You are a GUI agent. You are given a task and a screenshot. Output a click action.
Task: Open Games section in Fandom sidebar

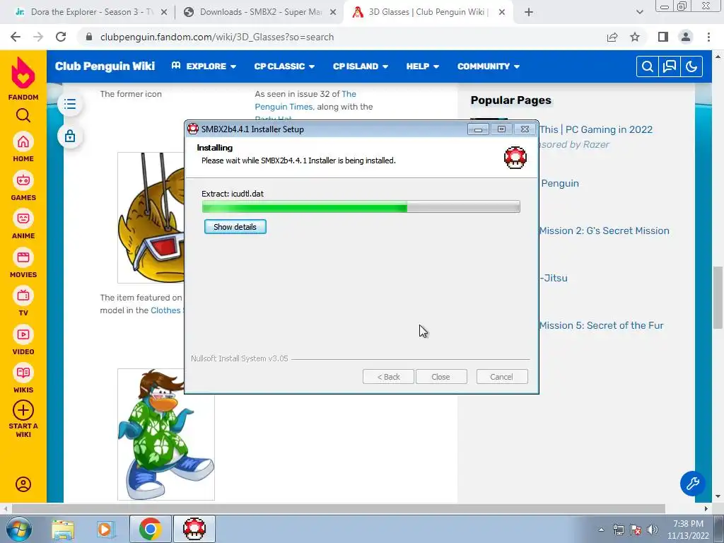coord(23,180)
